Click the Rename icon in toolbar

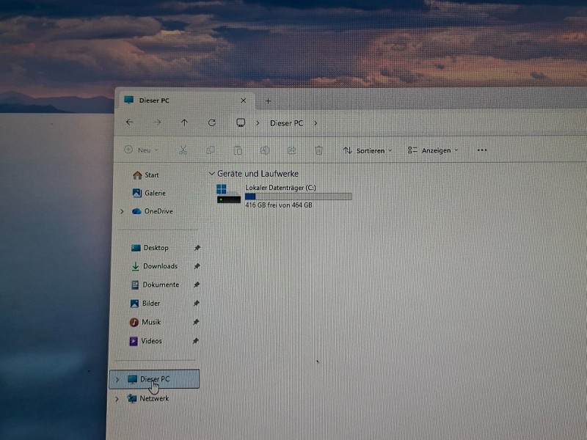point(265,150)
